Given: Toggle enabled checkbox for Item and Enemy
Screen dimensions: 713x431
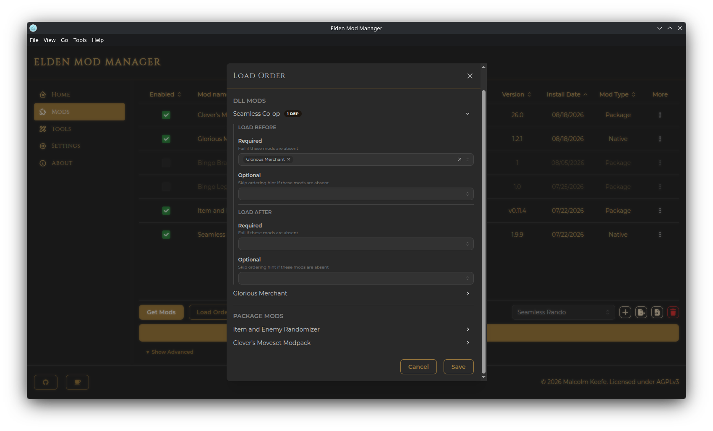Looking at the screenshot, I should [166, 211].
